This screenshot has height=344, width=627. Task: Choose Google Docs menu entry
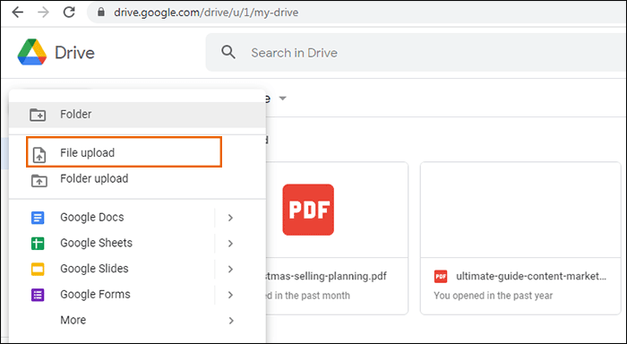[137, 218]
